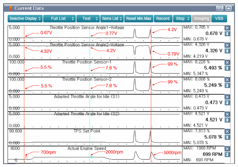Viewport: 238px width, 167px height.
Task: Select the orange cursor marker A on engine speed graph
Action: pyautogui.click(x=26, y=156)
